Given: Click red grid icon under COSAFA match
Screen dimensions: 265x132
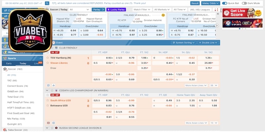Looking at the screenshot, I should point(48,123).
